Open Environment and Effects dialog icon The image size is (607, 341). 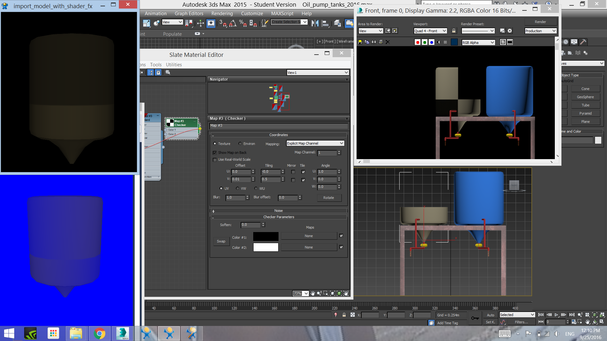[510, 31]
